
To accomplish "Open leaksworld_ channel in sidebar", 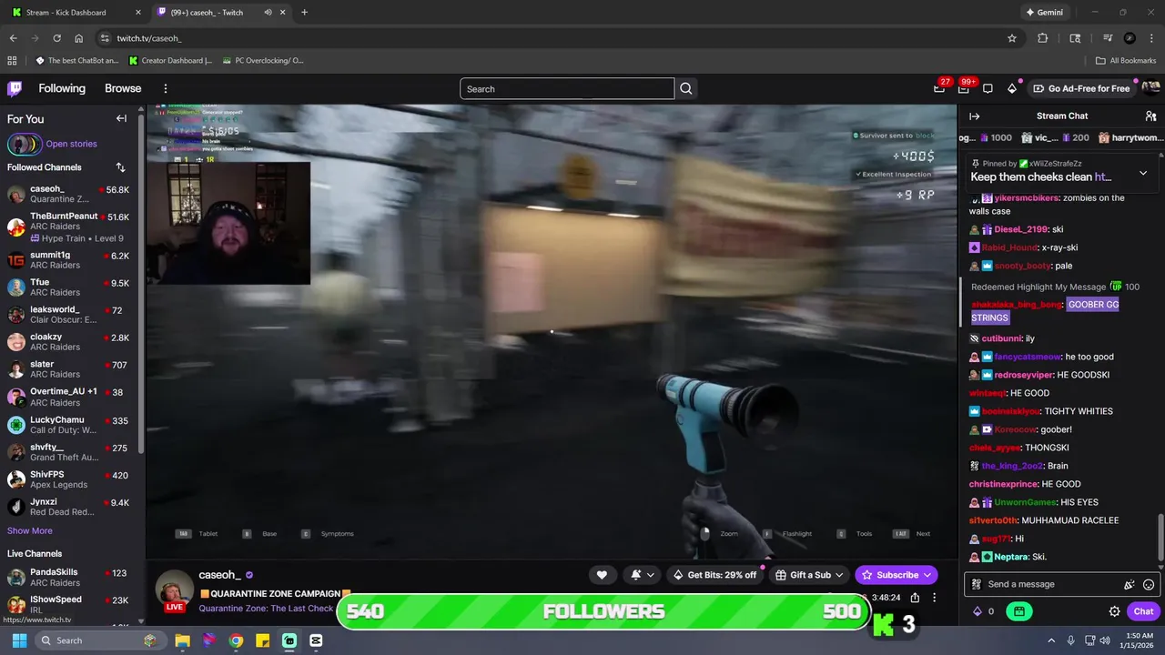I will tap(69, 315).
